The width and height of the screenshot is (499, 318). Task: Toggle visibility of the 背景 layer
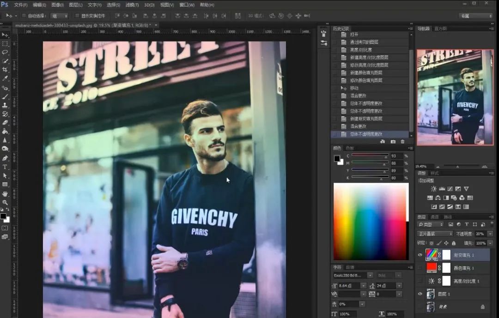point(420,307)
